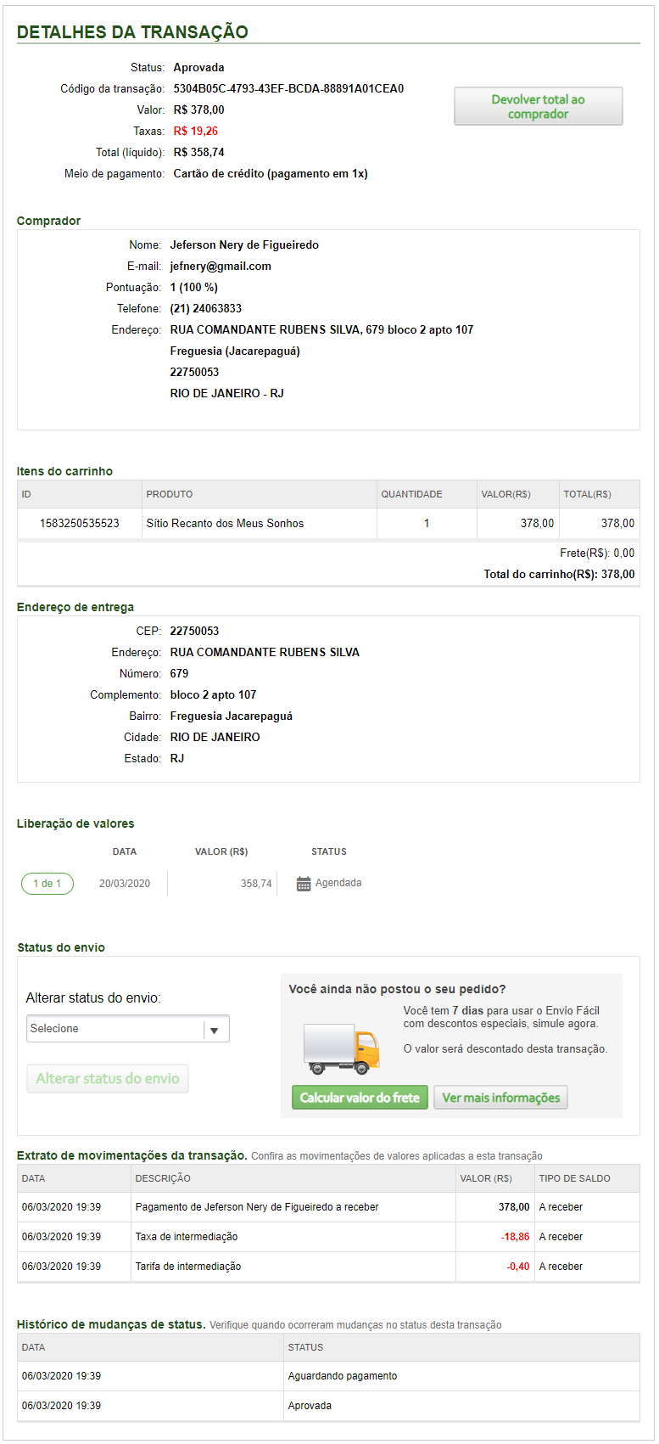Select the "Tarifa de intermediação" row
659x1444 pixels.
[x=188, y=1267]
